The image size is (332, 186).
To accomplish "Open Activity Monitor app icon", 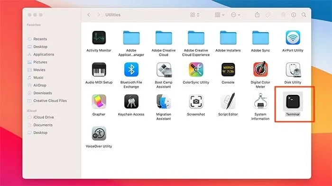I will tap(99, 38).
